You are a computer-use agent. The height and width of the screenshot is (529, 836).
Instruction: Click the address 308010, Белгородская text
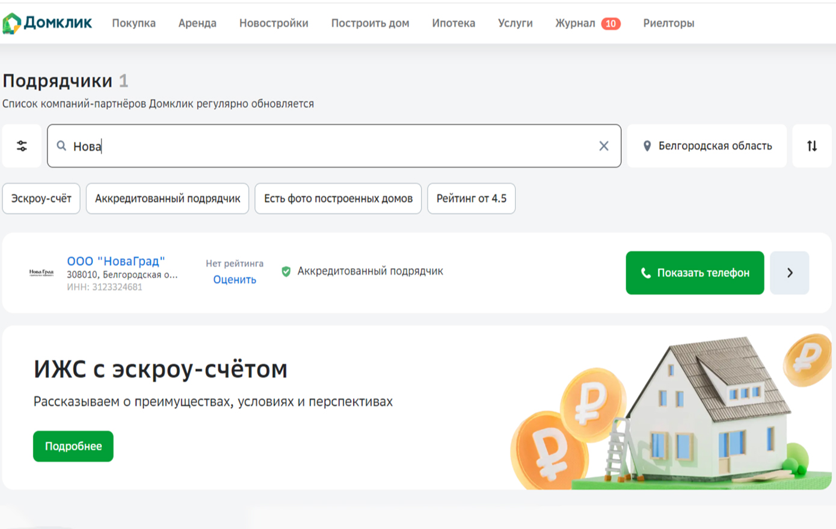122,275
